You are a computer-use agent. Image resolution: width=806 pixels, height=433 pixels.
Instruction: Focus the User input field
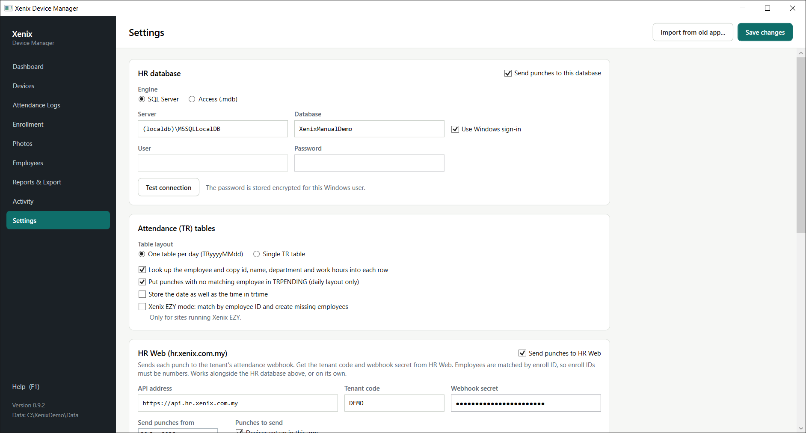[213, 163]
